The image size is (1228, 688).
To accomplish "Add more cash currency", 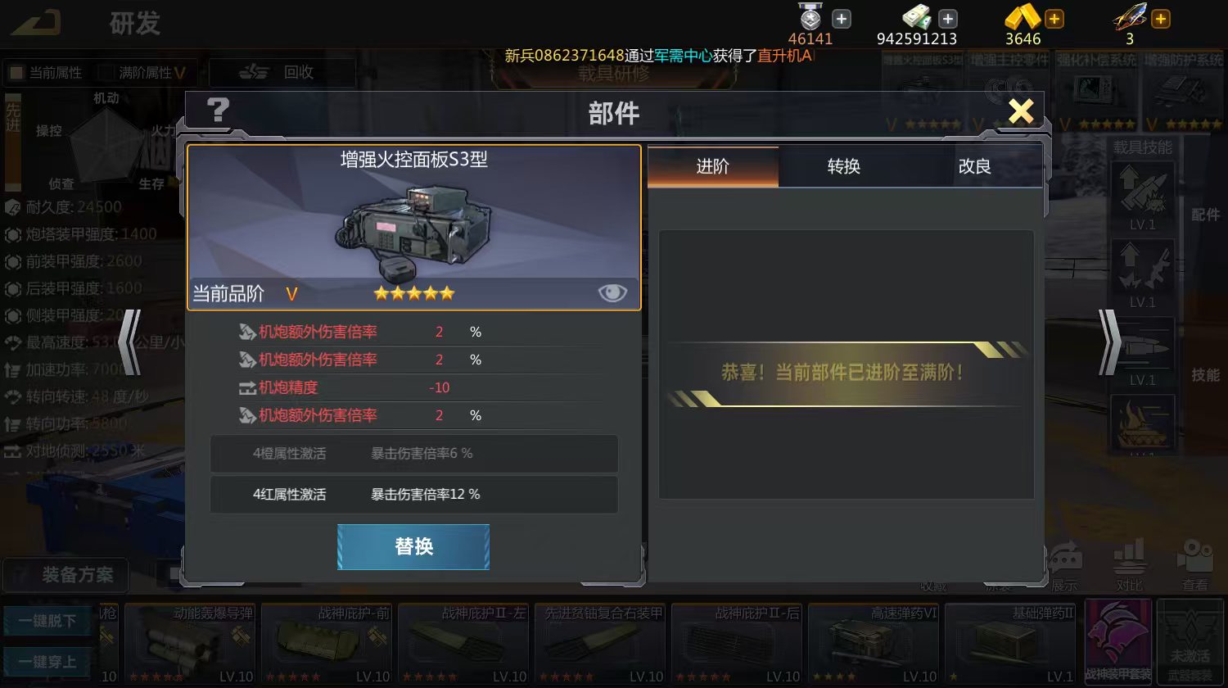I will tap(948, 19).
